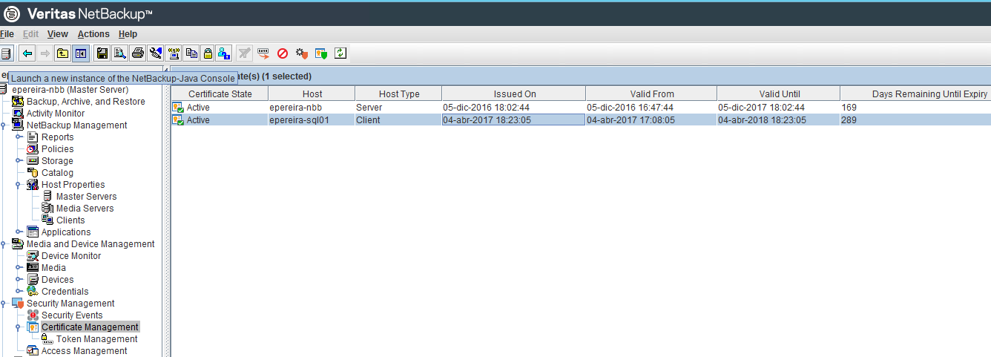Click host cell 'epereira-nbb' in table
Image resolution: width=991 pixels, height=357 pixels.
[312, 108]
